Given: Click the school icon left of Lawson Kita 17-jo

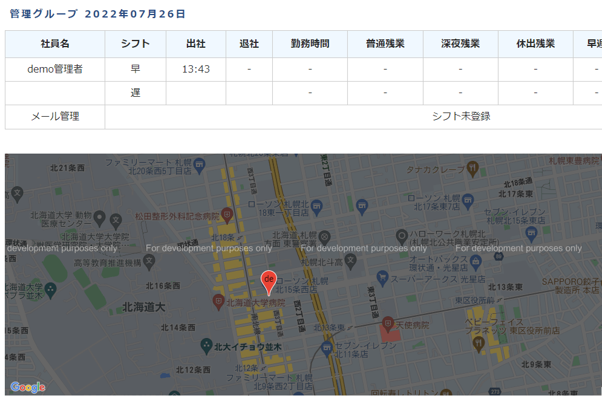Looking at the screenshot, I should [x=362, y=206].
